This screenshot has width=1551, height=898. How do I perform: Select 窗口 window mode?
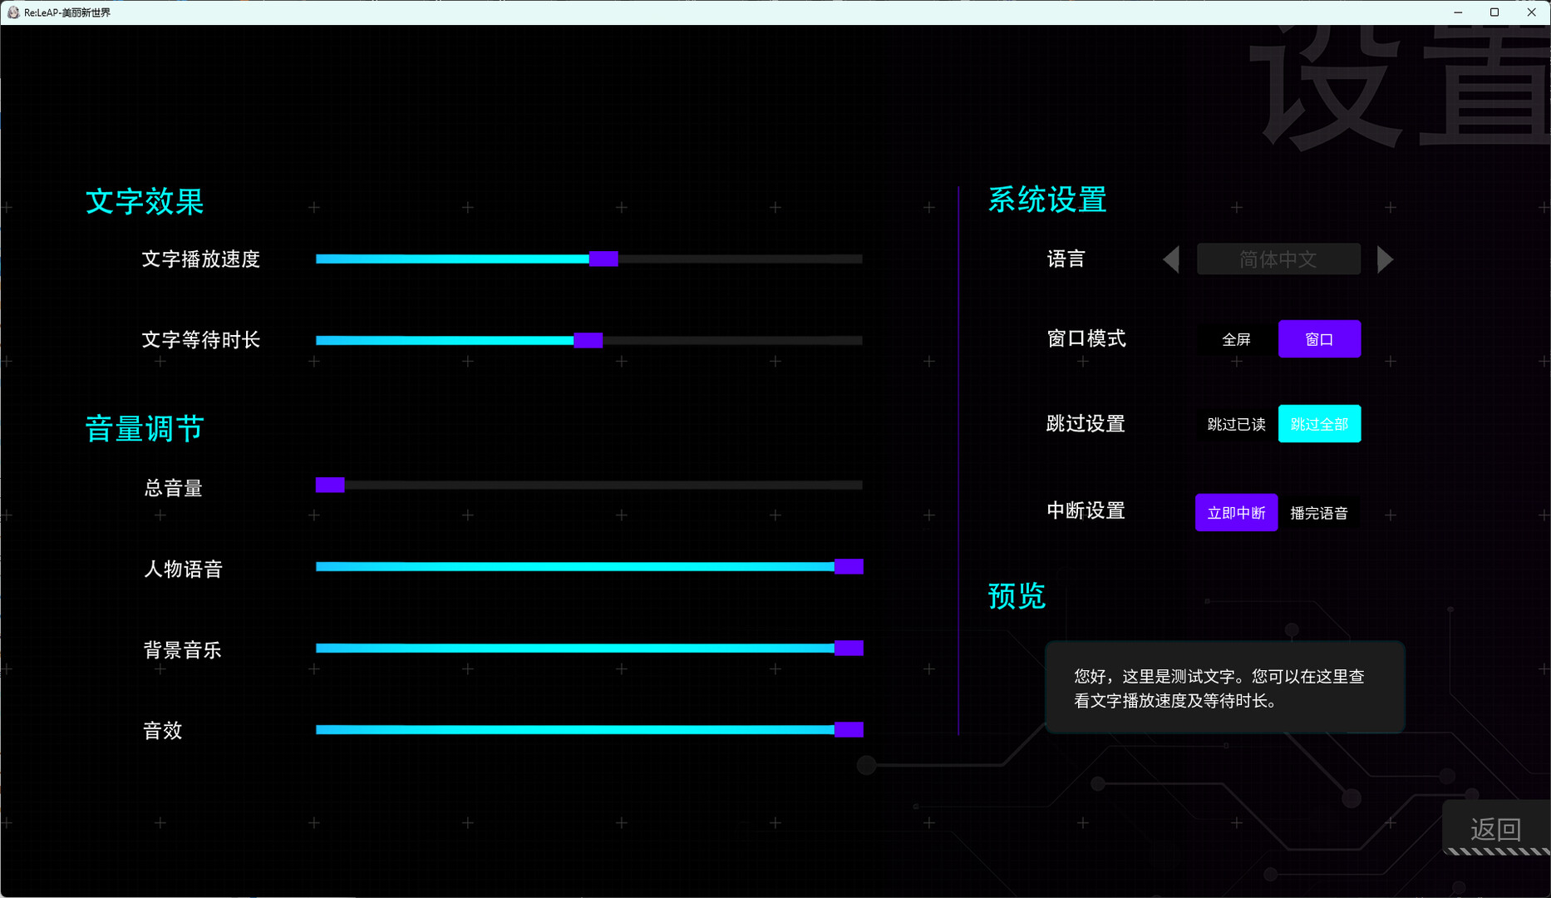point(1319,339)
